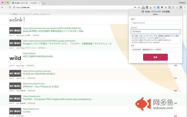
Task: Click the タグ tag input field
Action: click(x=155, y=50)
